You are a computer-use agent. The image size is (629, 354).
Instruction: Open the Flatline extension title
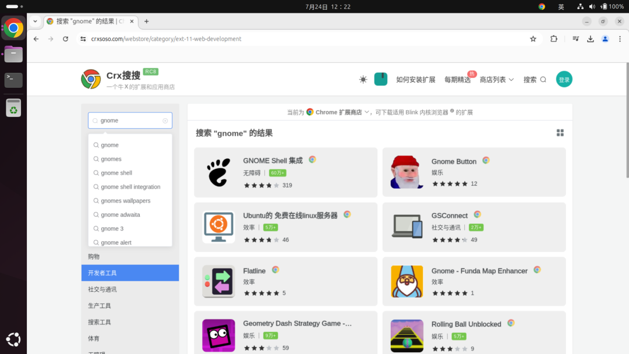pyautogui.click(x=255, y=271)
